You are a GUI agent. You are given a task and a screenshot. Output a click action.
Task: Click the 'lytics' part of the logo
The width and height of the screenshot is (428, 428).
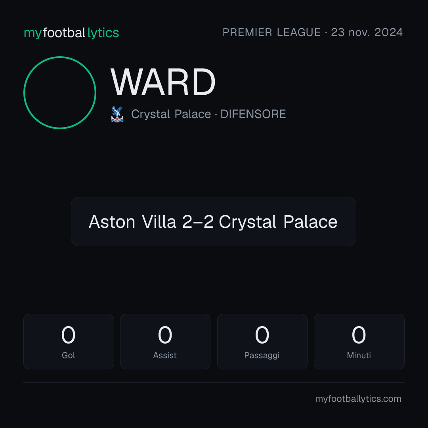103,33
